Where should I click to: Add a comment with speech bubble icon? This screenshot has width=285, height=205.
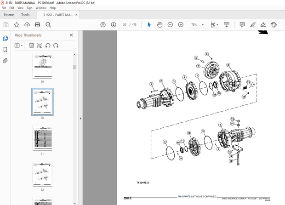[242, 25]
